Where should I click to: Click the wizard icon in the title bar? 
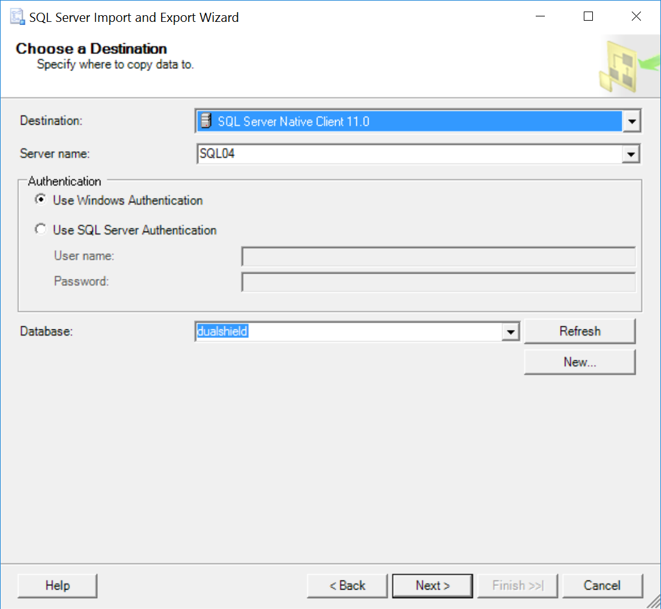click(17, 17)
